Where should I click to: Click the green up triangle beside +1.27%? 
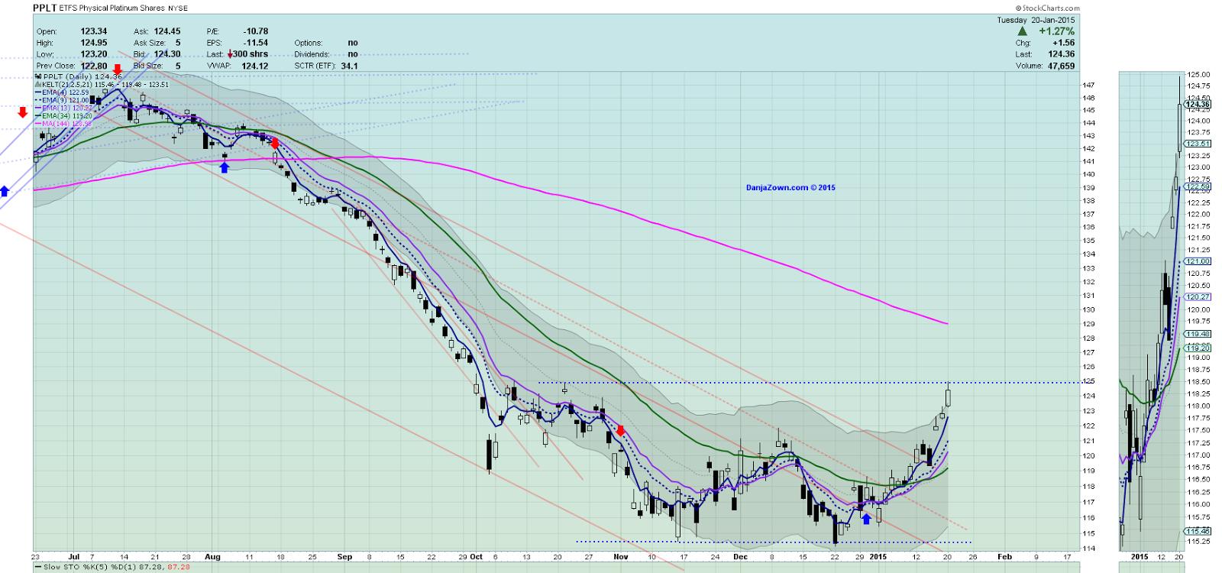pyautogui.click(x=1023, y=31)
